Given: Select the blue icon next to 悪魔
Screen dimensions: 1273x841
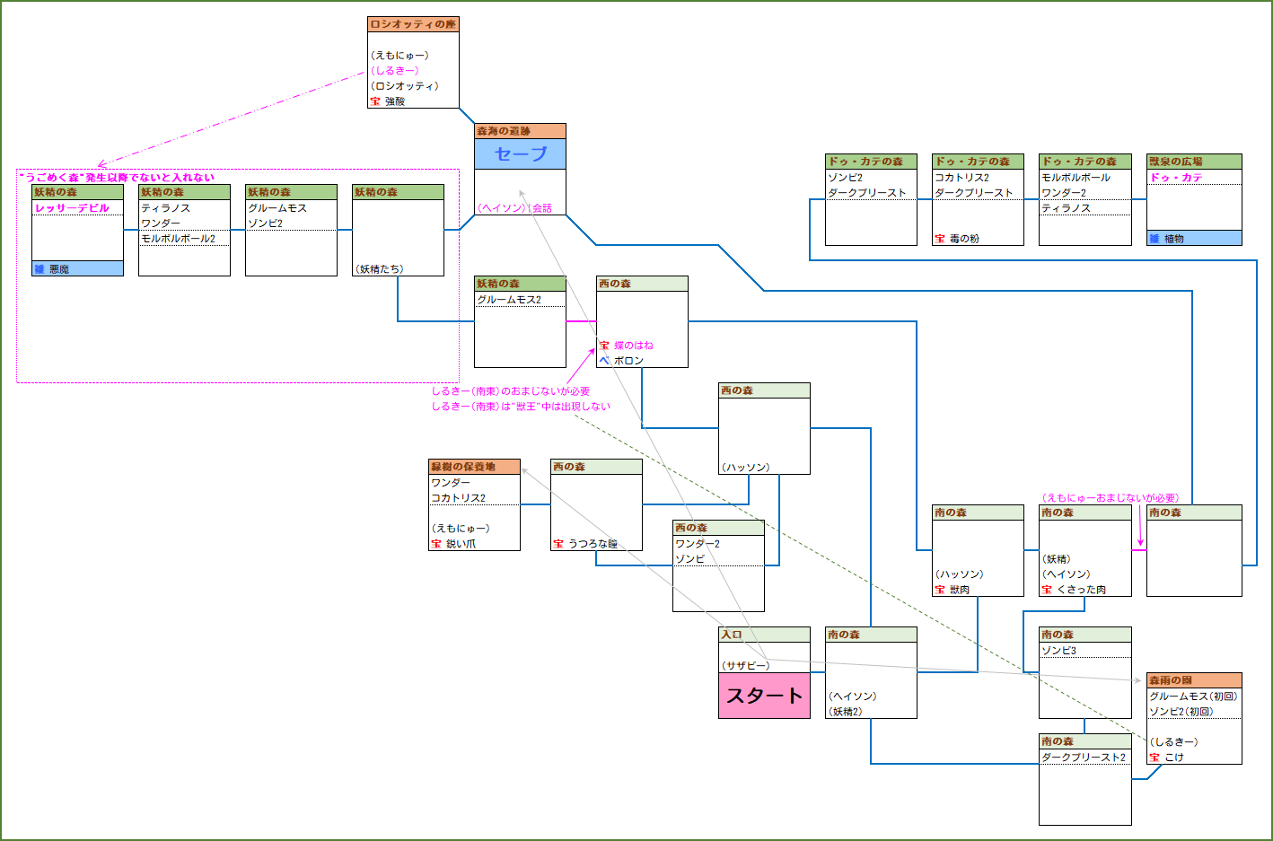Looking at the screenshot, I should pyautogui.click(x=40, y=269).
